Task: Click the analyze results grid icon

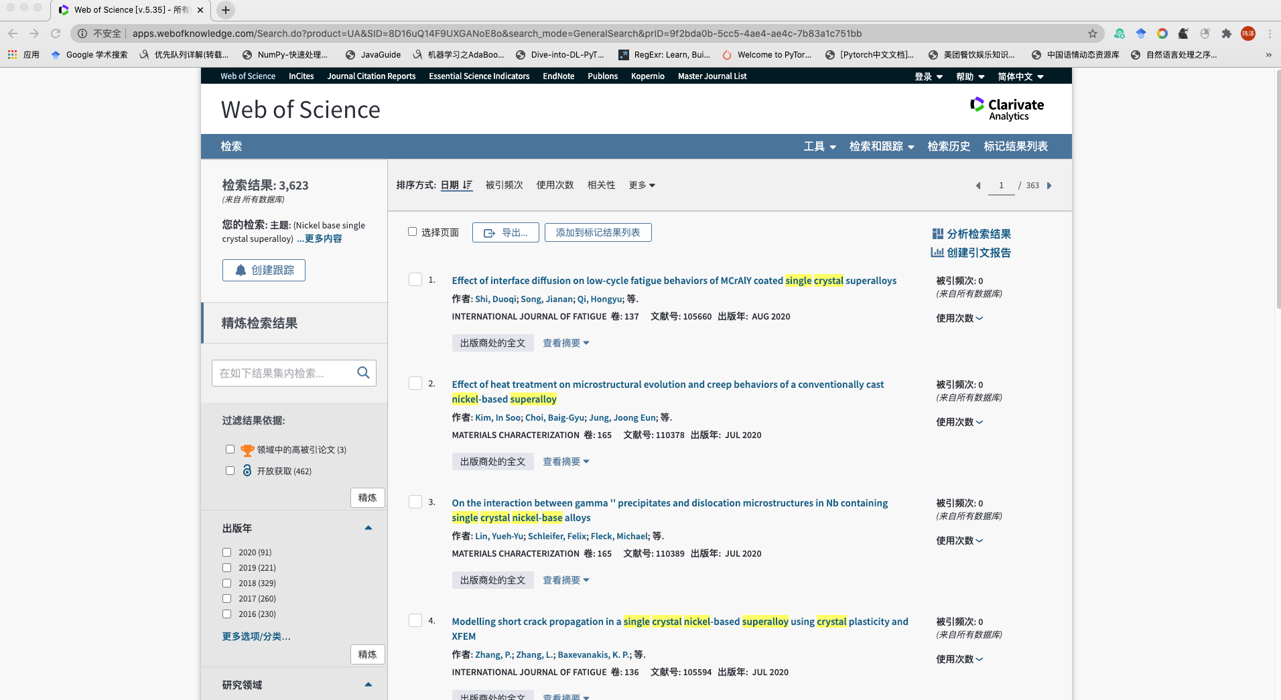Action: pyautogui.click(x=937, y=234)
